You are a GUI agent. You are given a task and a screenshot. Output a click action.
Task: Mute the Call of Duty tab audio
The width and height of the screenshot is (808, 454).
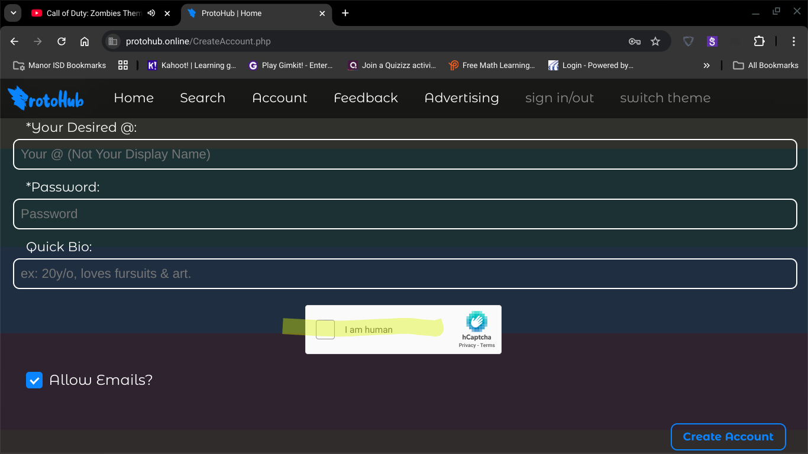click(151, 13)
